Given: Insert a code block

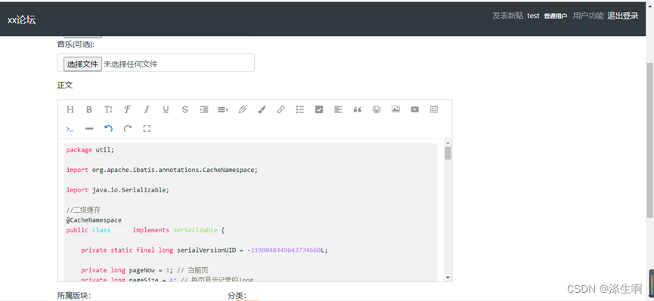Looking at the screenshot, I should pyautogui.click(x=70, y=129).
